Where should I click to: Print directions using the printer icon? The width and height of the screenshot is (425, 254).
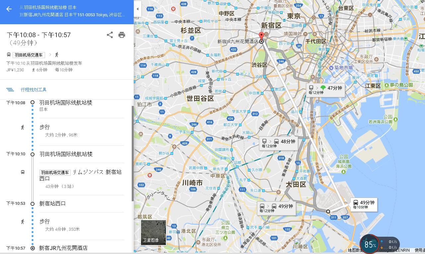click(122, 35)
